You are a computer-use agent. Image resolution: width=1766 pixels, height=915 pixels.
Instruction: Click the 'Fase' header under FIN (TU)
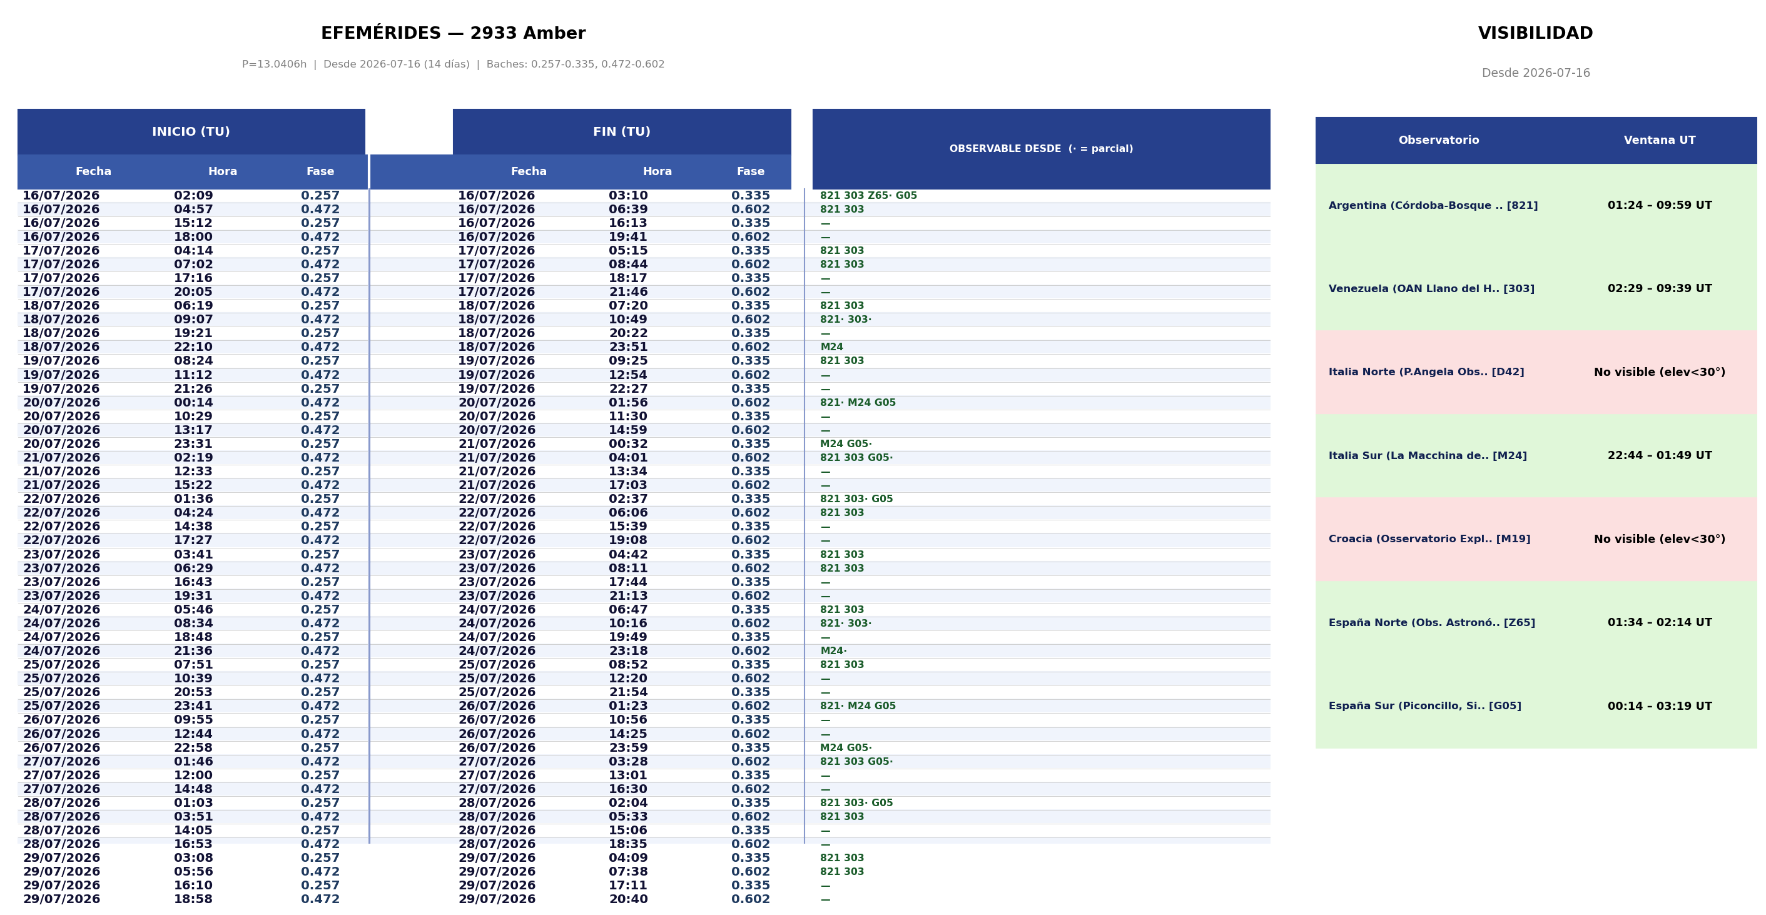click(x=751, y=171)
